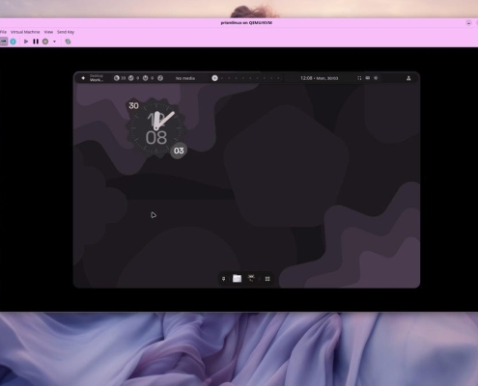Click the Desktop workspace label in top bar

tap(97, 78)
